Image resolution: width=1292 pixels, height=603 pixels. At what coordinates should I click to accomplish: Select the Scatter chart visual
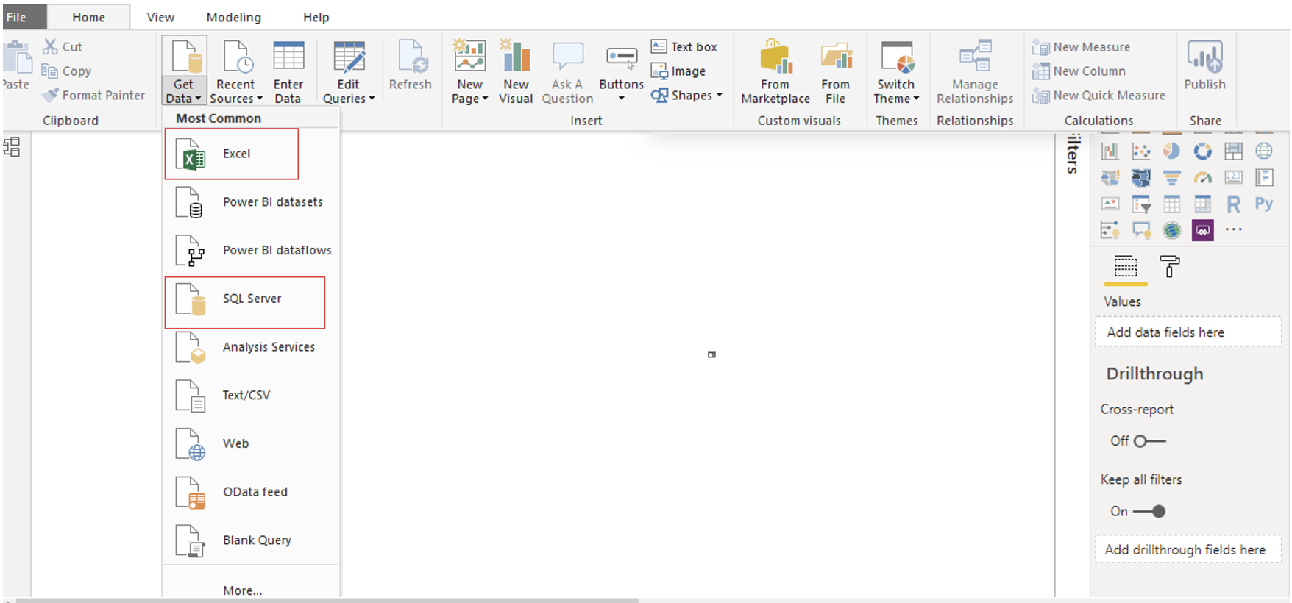pos(1141,151)
